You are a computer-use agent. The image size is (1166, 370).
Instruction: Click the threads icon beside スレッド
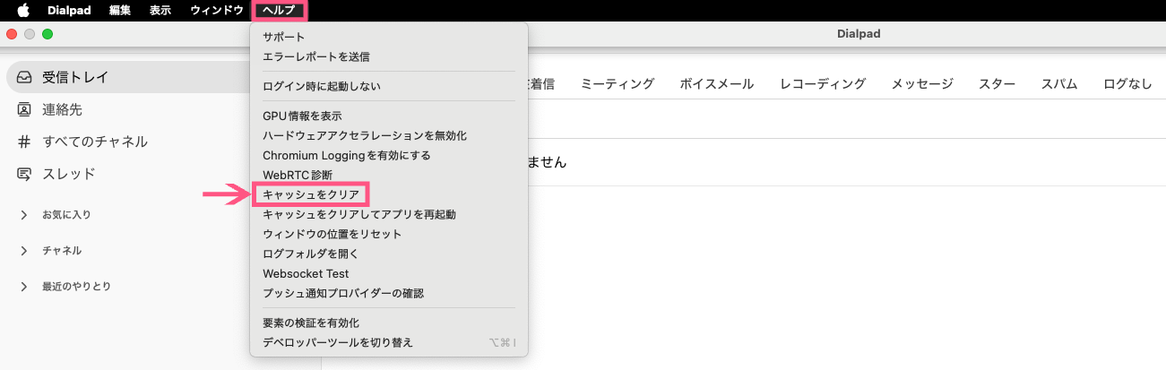coord(24,174)
